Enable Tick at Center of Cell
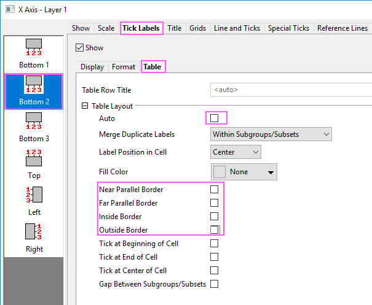 [x=214, y=271]
